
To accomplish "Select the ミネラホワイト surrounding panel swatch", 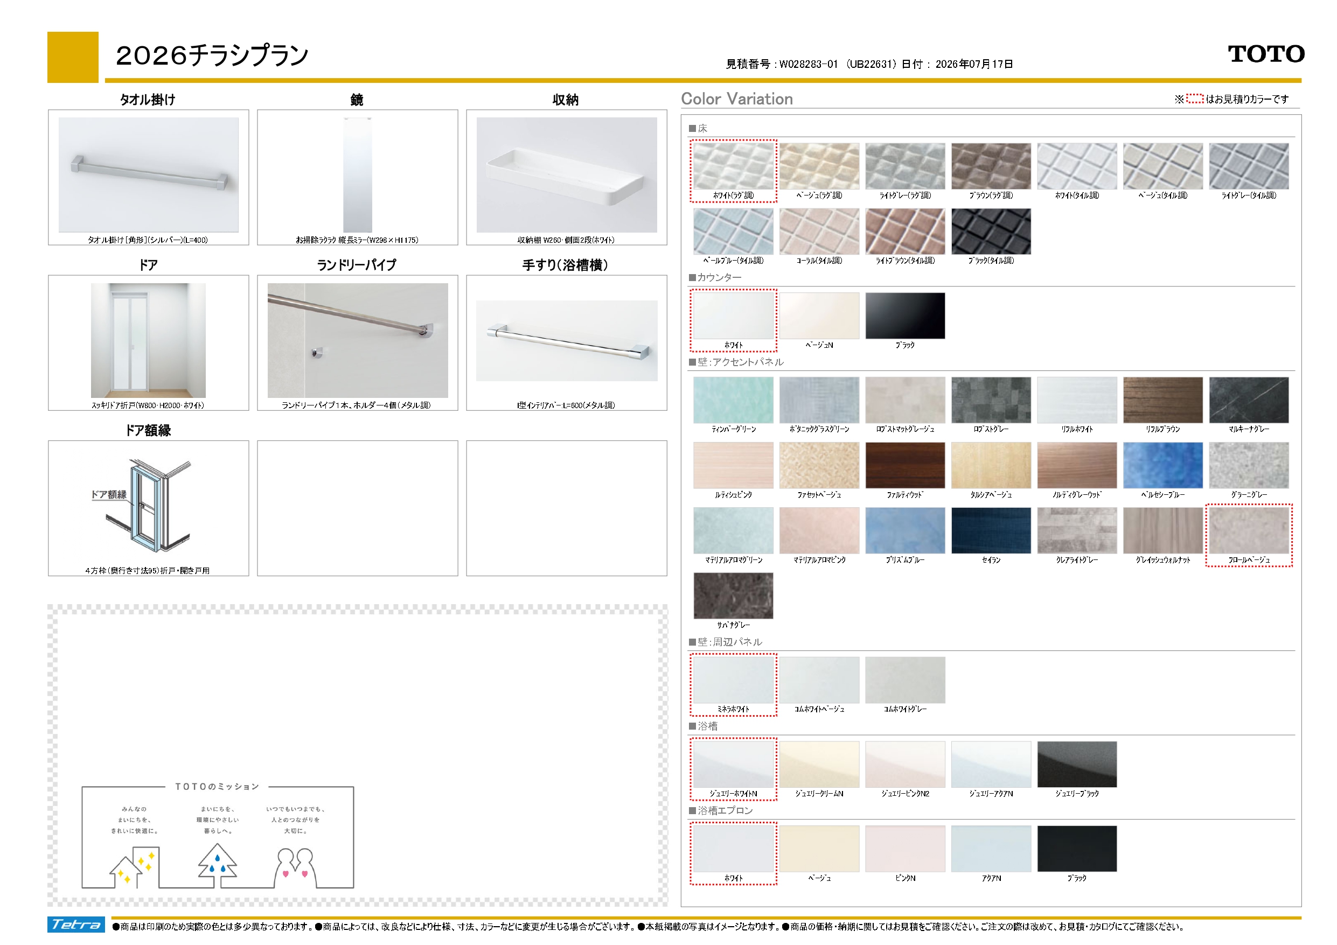I will coord(733,680).
